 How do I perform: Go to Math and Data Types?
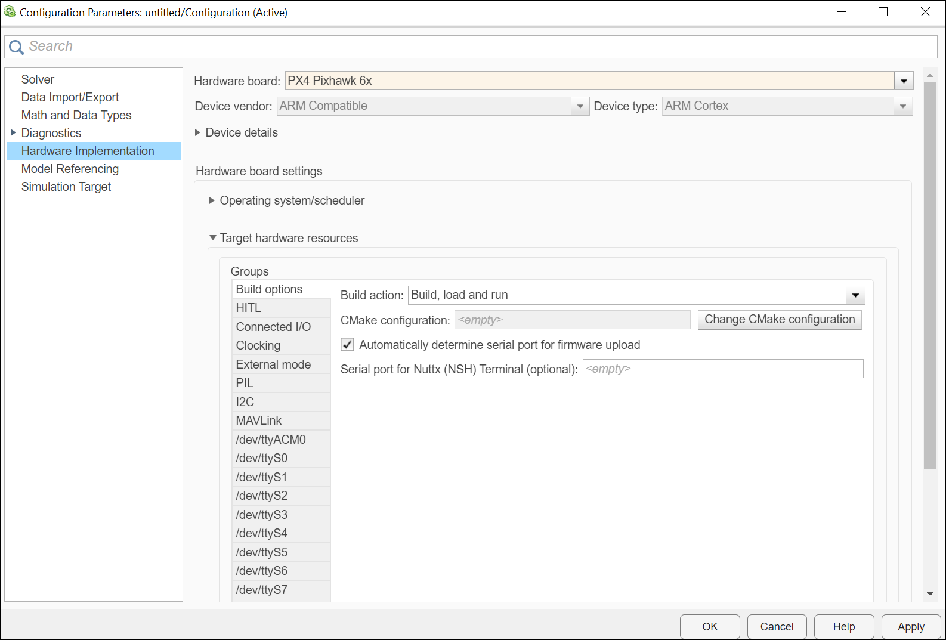76,115
